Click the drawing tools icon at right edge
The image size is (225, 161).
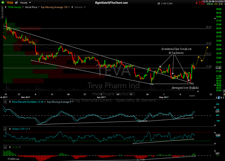click(224, 94)
